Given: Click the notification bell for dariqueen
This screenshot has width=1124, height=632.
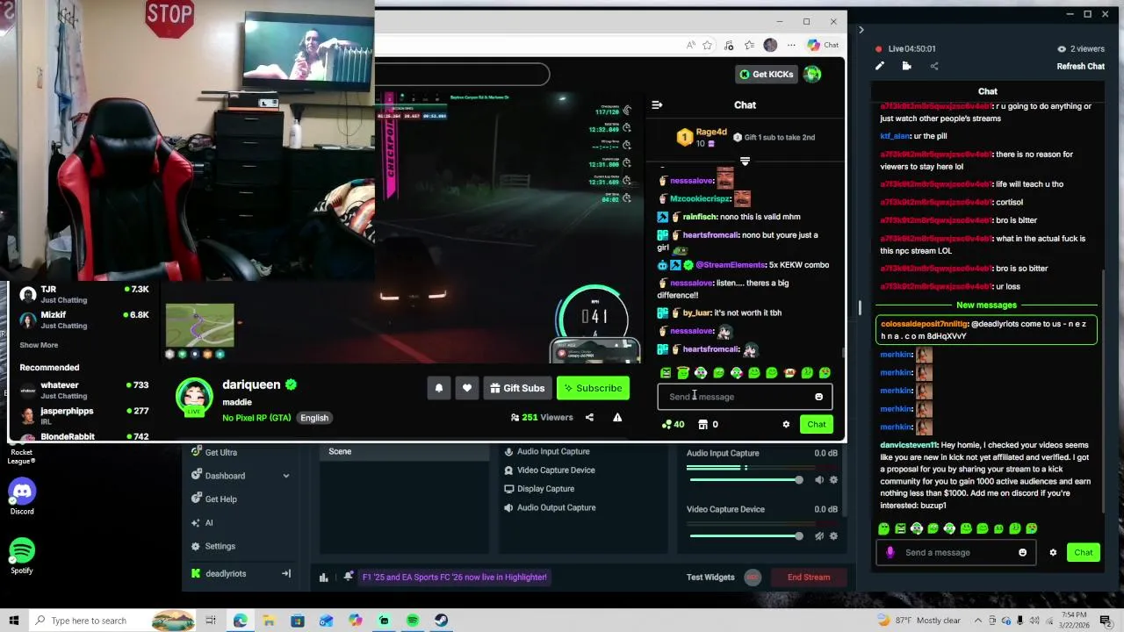Looking at the screenshot, I should coord(439,388).
